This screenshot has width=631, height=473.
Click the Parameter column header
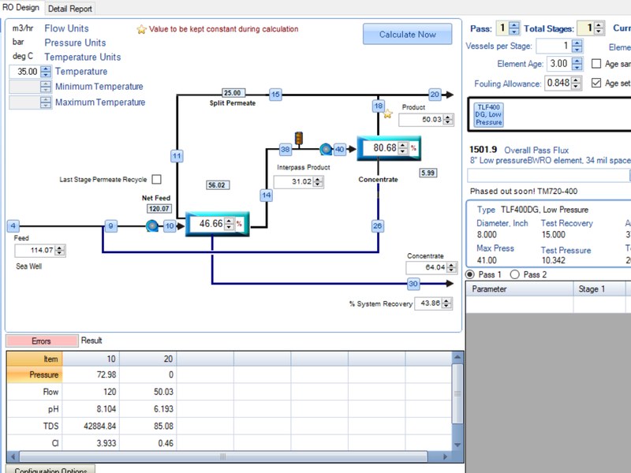point(520,289)
